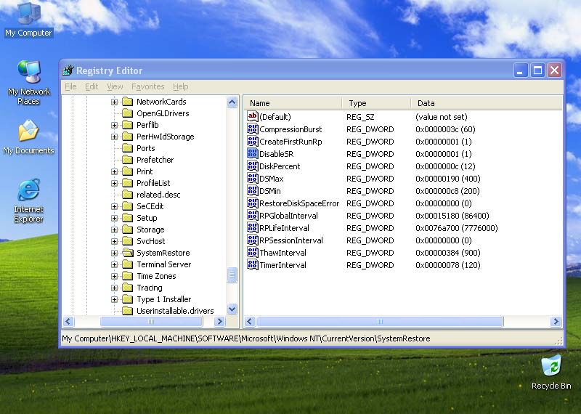Select the My Network Places desktop icon

click(x=28, y=82)
